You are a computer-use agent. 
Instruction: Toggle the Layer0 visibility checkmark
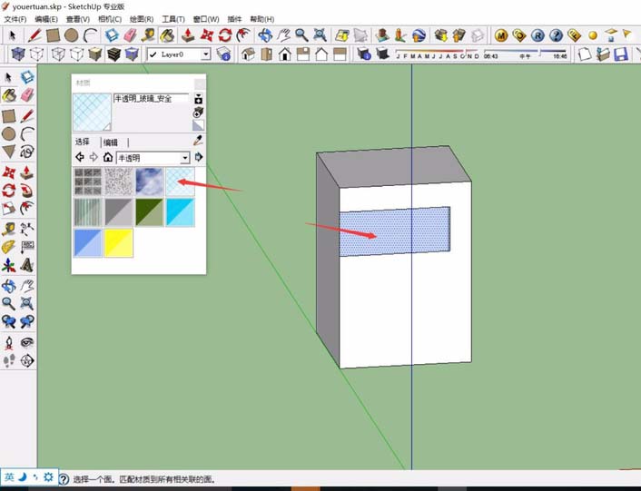pyautogui.click(x=153, y=54)
